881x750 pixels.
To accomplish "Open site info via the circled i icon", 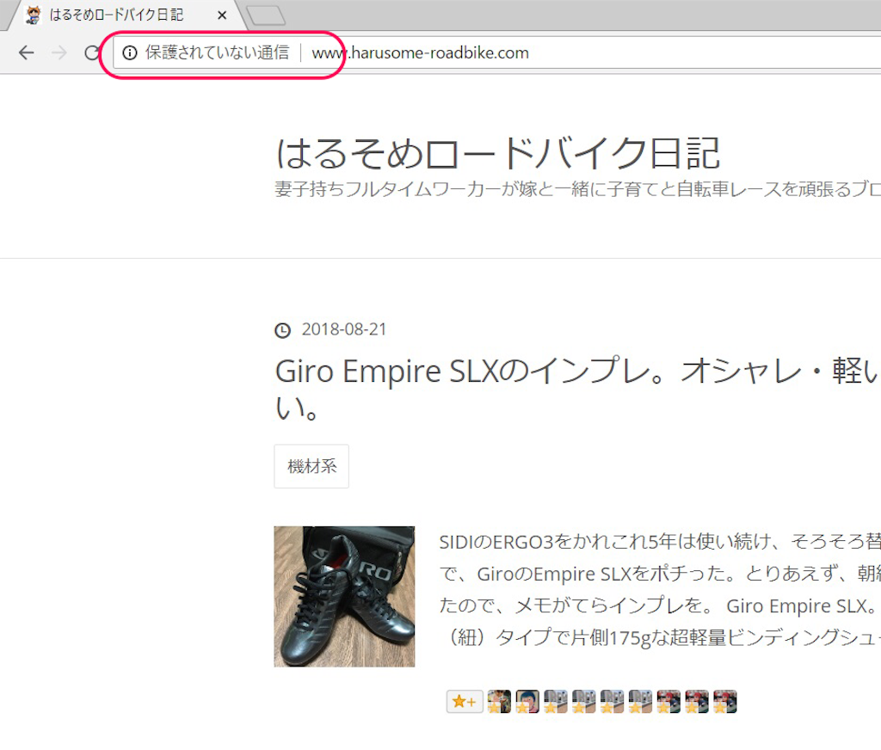I will 130,52.
